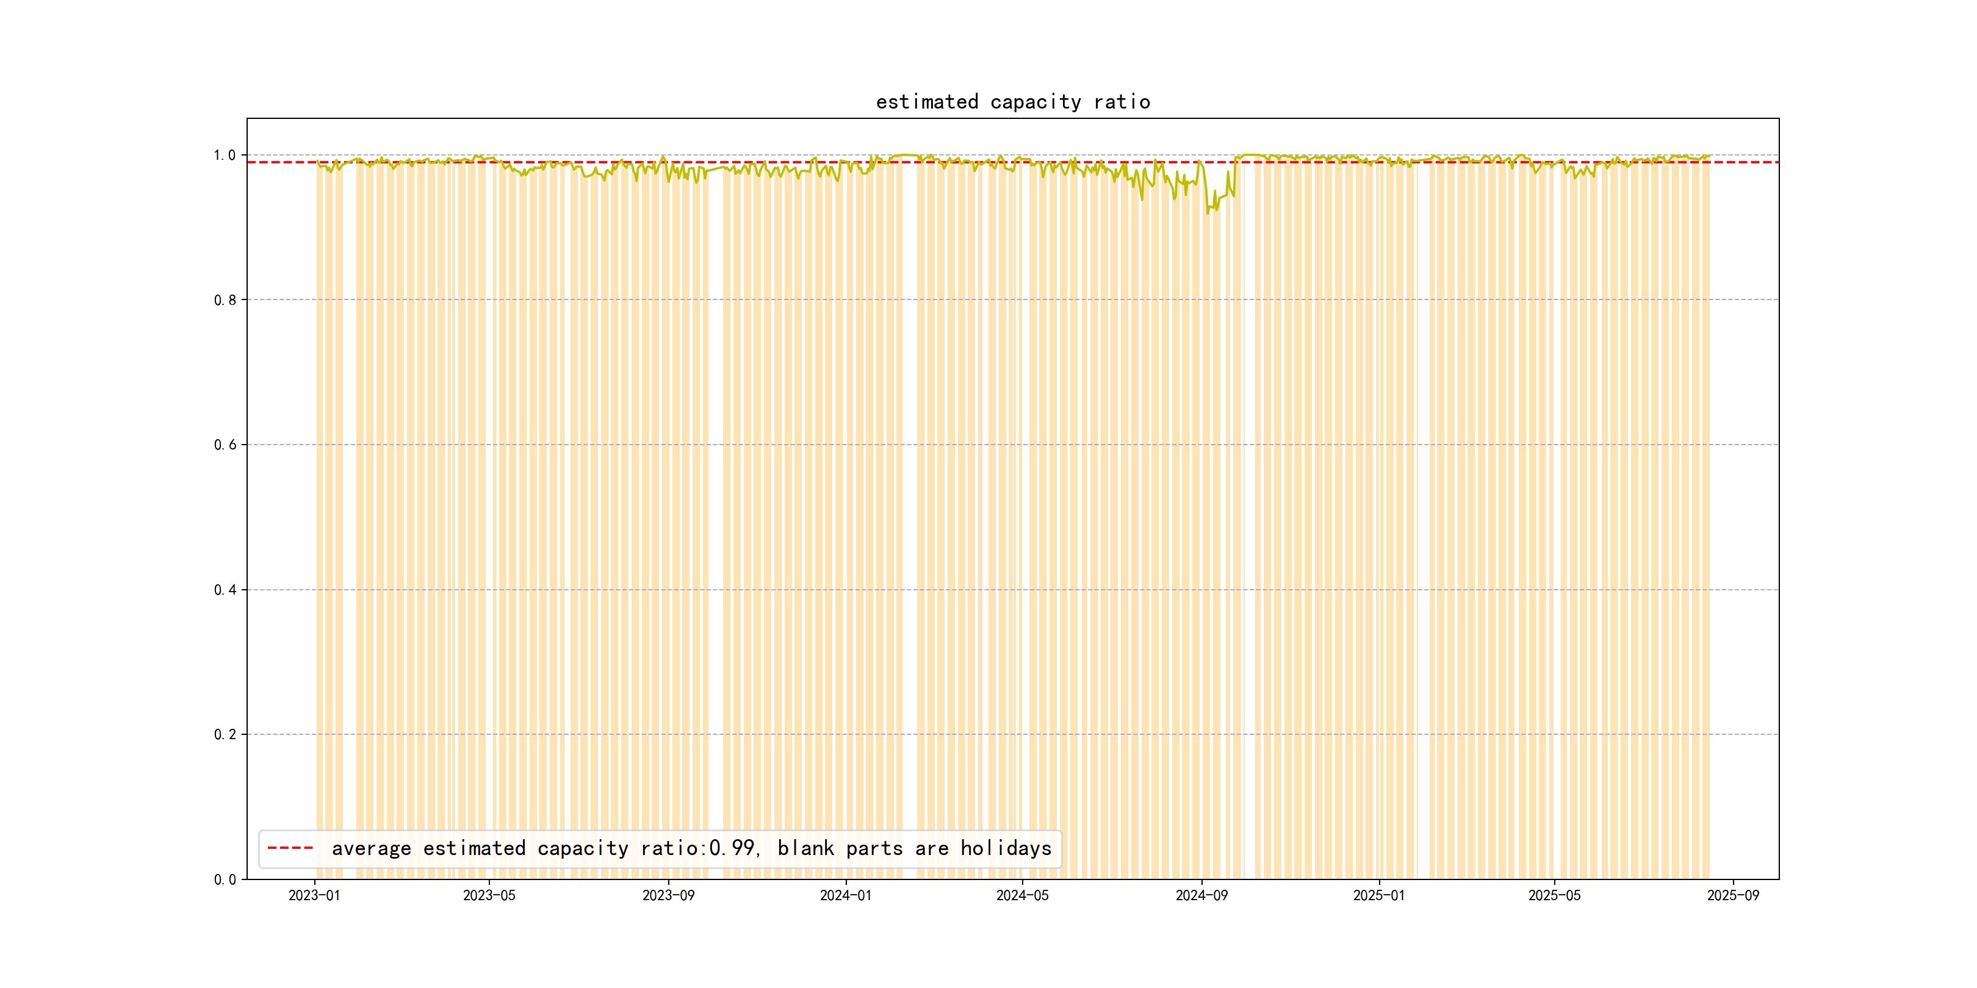Click the 0.8 y-axis tick label
The width and height of the screenshot is (1977, 988).
[224, 300]
